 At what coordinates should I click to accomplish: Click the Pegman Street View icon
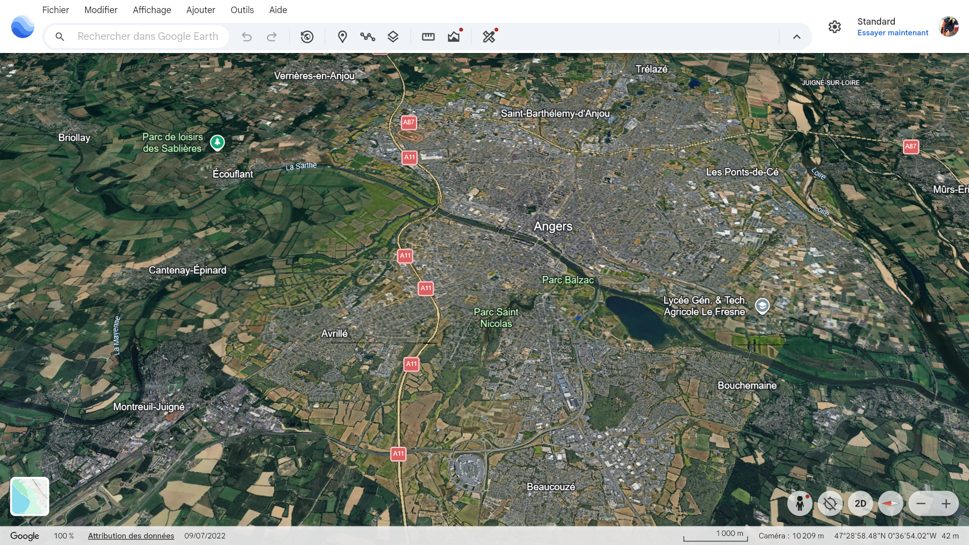[800, 504]
